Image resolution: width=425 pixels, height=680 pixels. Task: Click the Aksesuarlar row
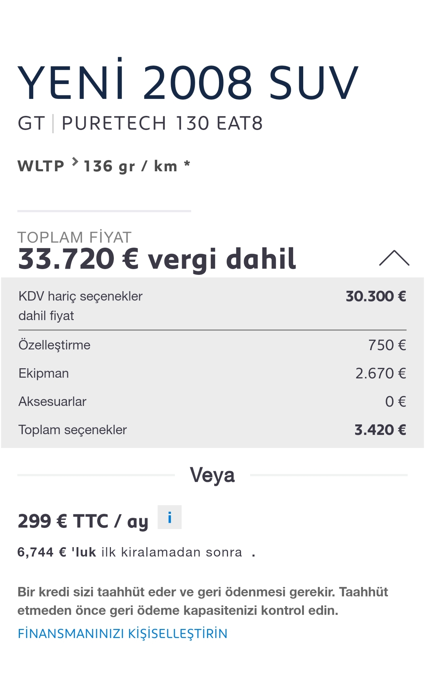pos(212,402)
